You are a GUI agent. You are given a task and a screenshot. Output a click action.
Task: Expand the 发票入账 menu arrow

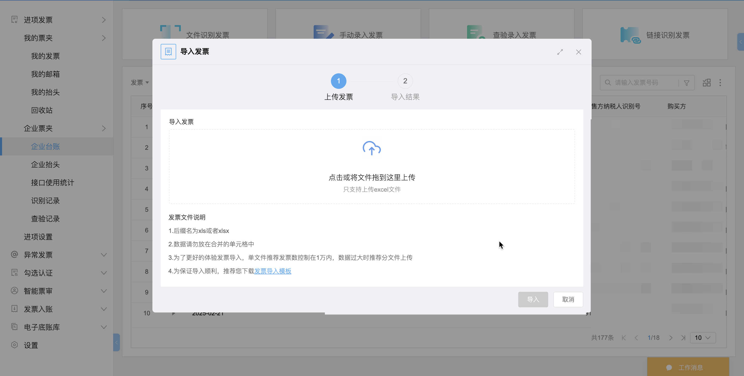pos(104,309)
